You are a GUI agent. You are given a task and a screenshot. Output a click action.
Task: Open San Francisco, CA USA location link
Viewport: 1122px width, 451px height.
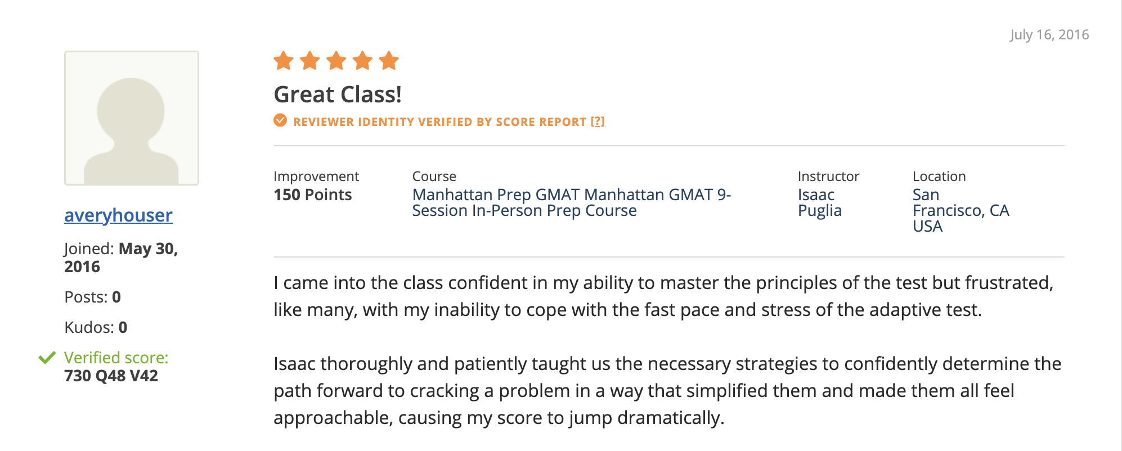coord(961,210)
